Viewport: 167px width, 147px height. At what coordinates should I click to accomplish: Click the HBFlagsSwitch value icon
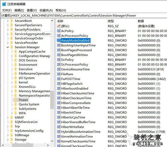(x=59, y=84)
